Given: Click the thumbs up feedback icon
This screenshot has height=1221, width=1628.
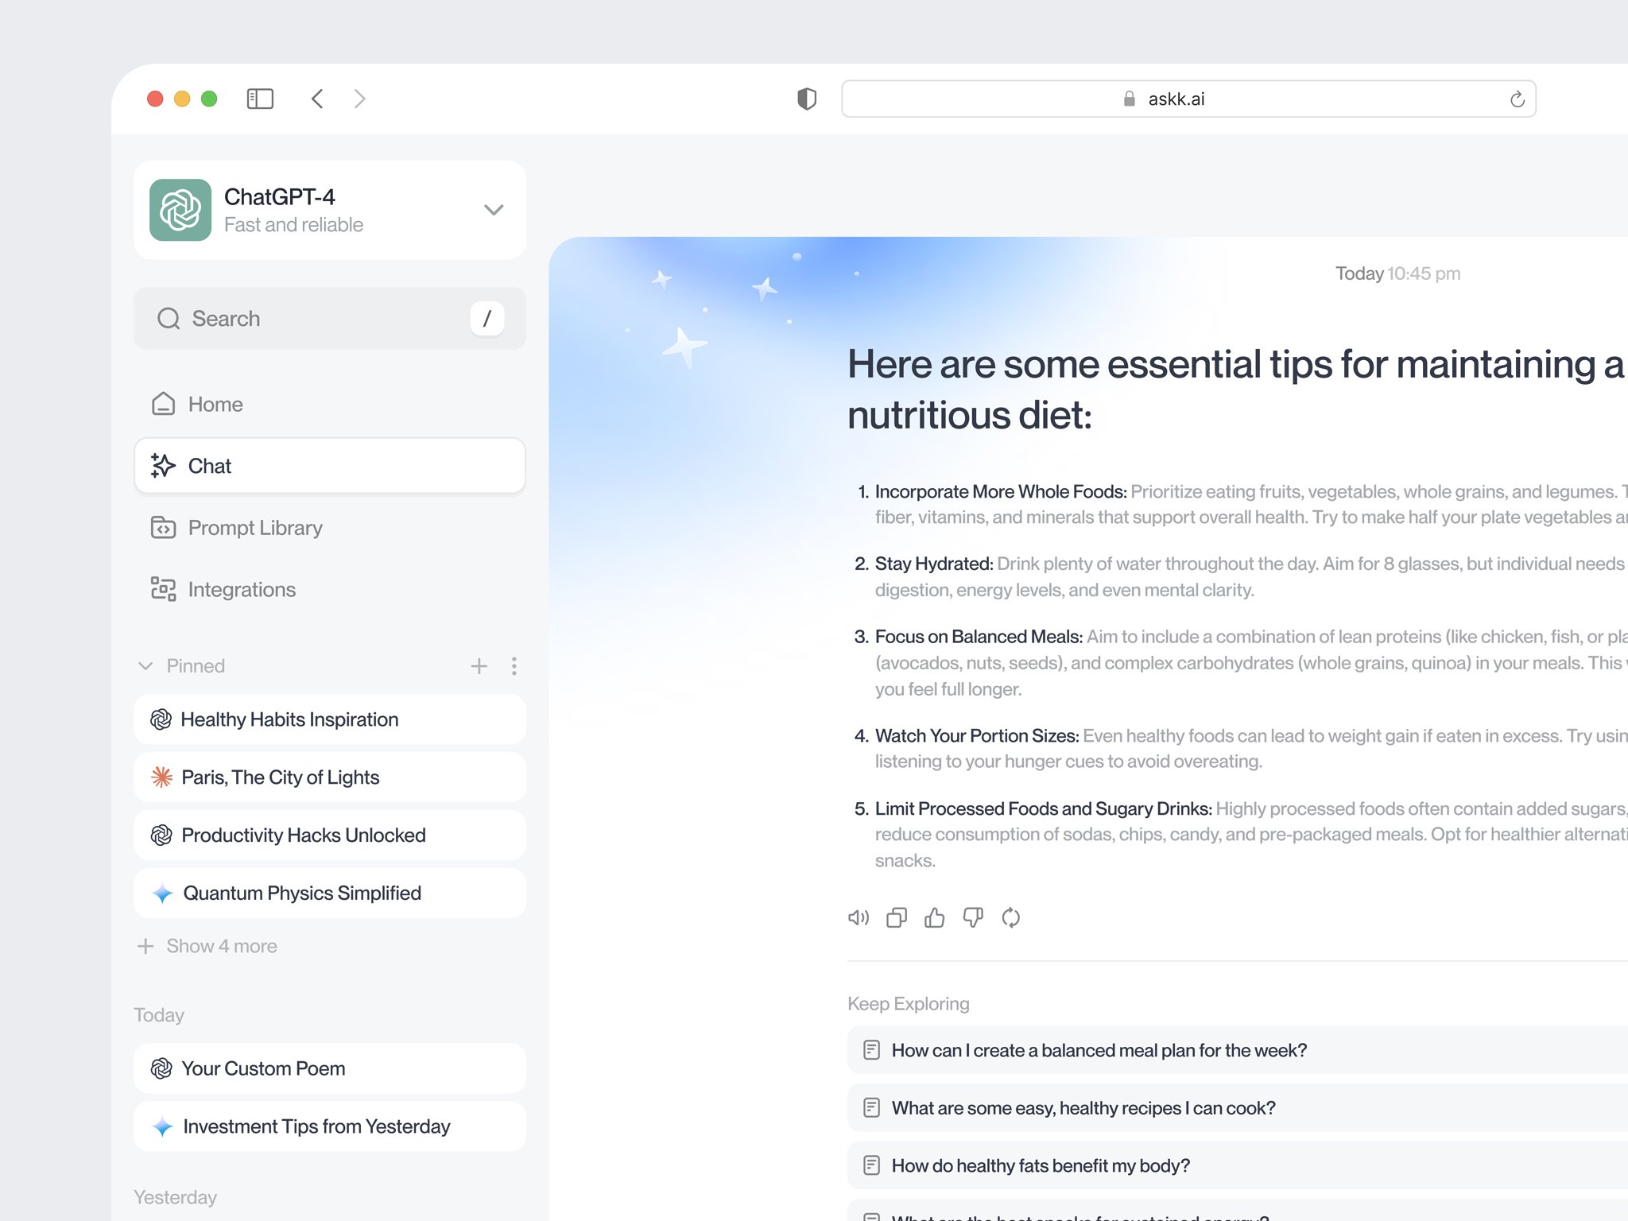Looking at the screenshot, I should [x=936, y=917].
